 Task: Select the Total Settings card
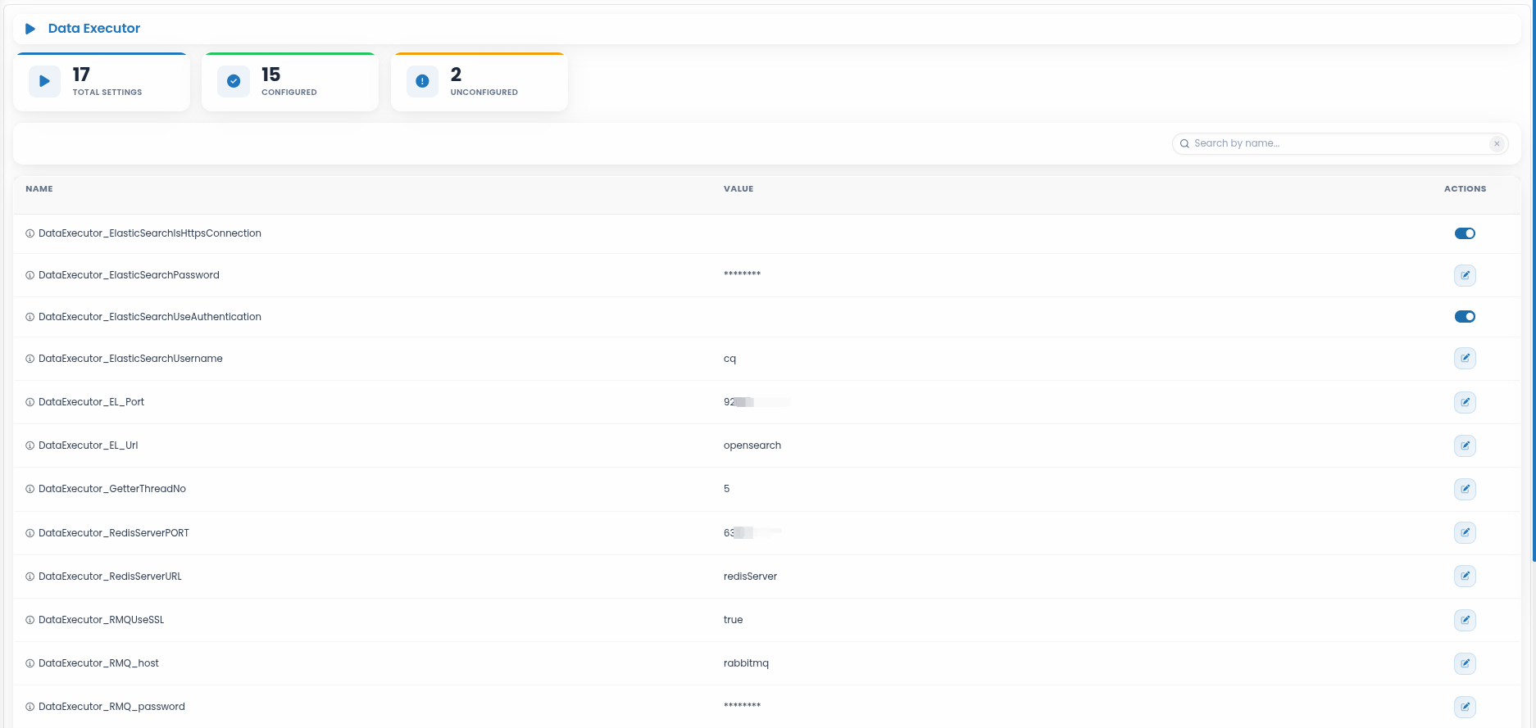point(102,82)
